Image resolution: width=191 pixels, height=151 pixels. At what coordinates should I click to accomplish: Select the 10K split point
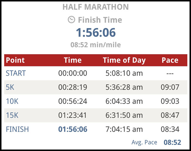[x=12, y=101]
